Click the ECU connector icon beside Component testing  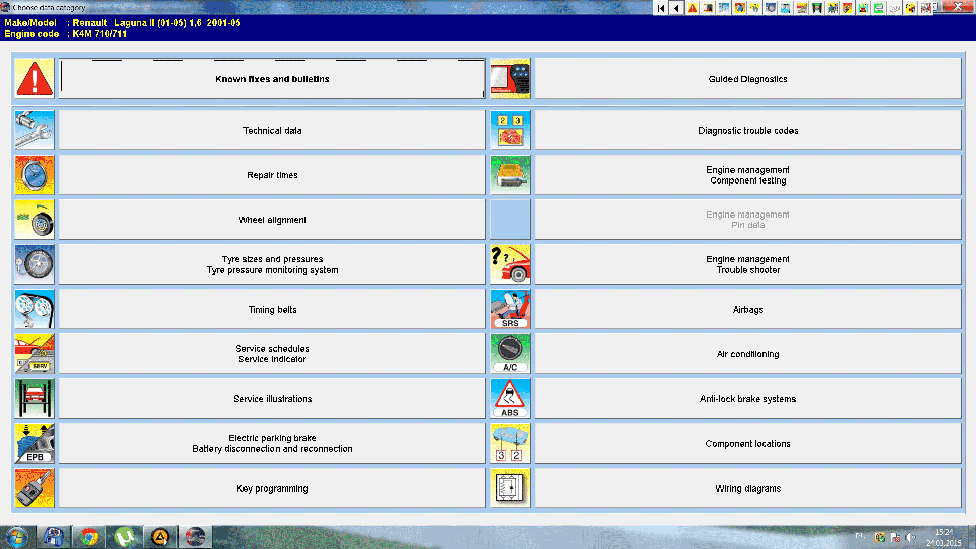(x=510, y=175)
